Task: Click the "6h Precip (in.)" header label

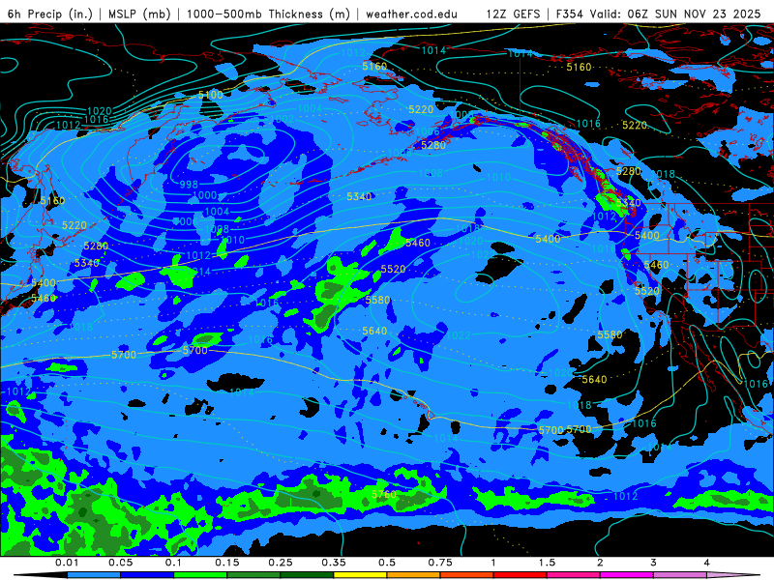Action: click(x=50, y=14)
